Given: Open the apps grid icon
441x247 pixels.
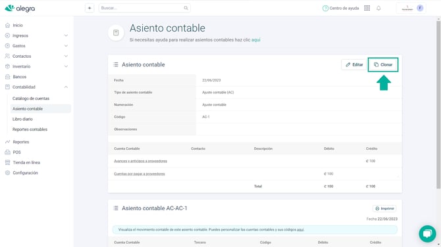Looking at the screenshot, I should click(x=367, y=8).
